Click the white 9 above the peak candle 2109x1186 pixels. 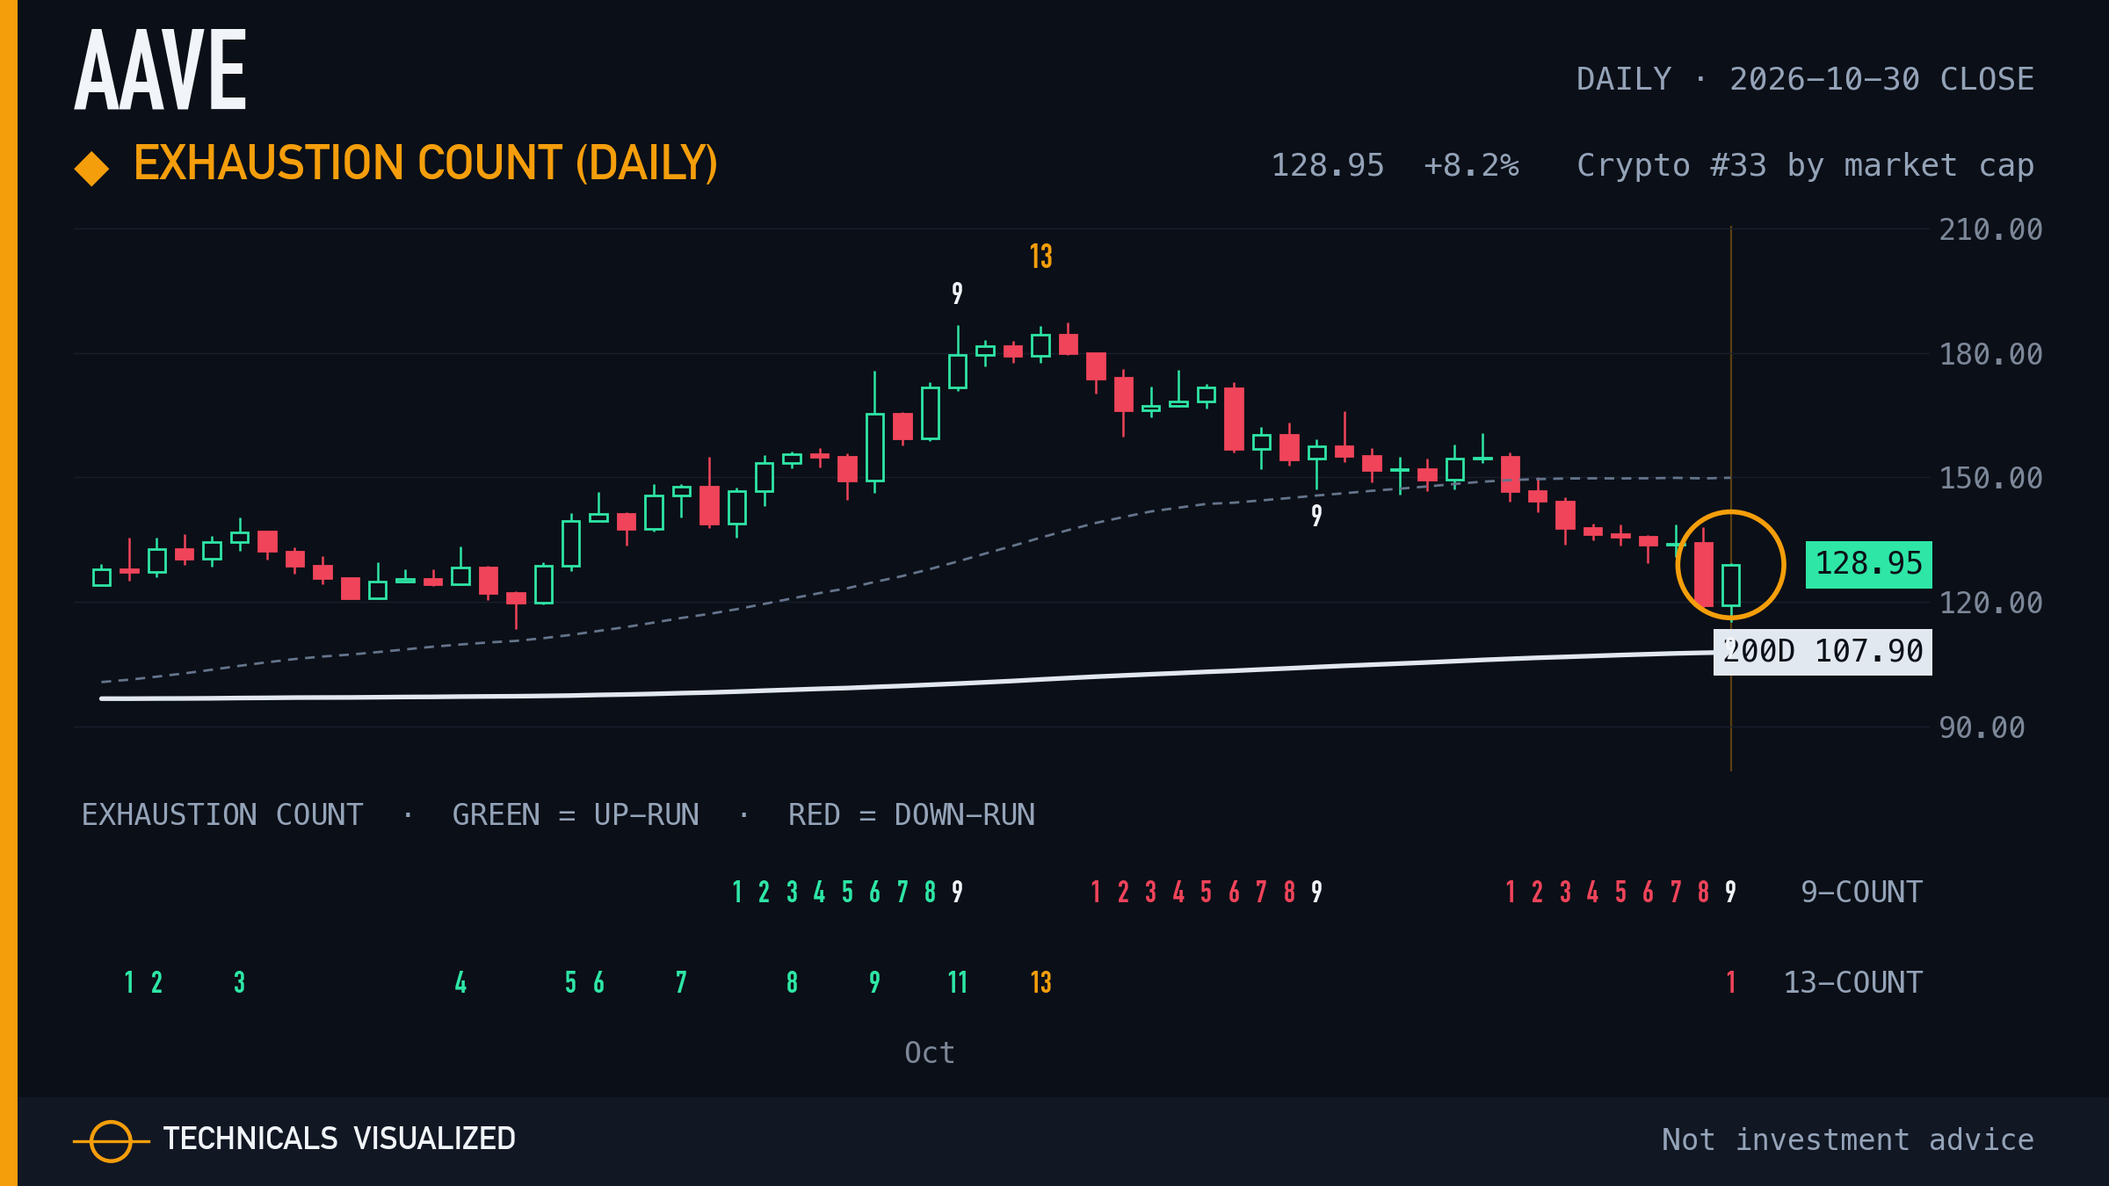958,293
